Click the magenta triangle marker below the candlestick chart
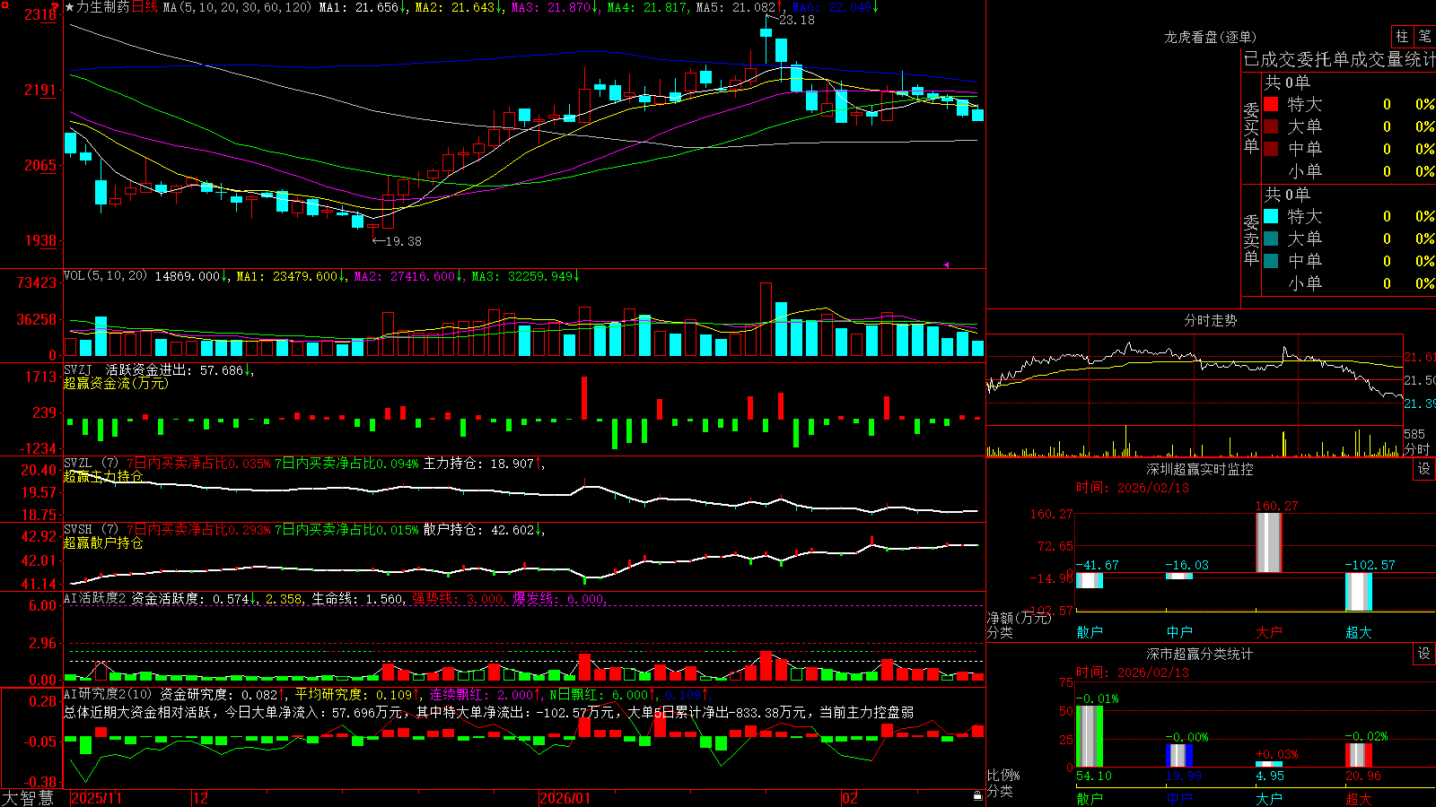Viewport: 1436px width, 807px height. click(x=946, y=265)
